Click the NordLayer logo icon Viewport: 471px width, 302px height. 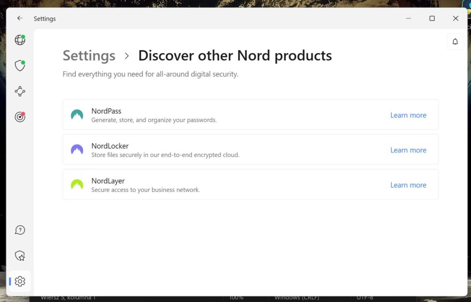pos(77,184)
